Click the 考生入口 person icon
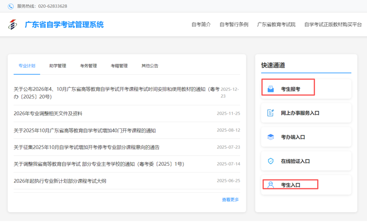 pyautogui.click(x=271, y=185)
